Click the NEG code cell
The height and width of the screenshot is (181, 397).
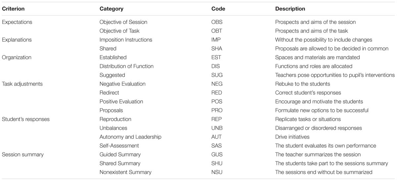tap(217, 84)
